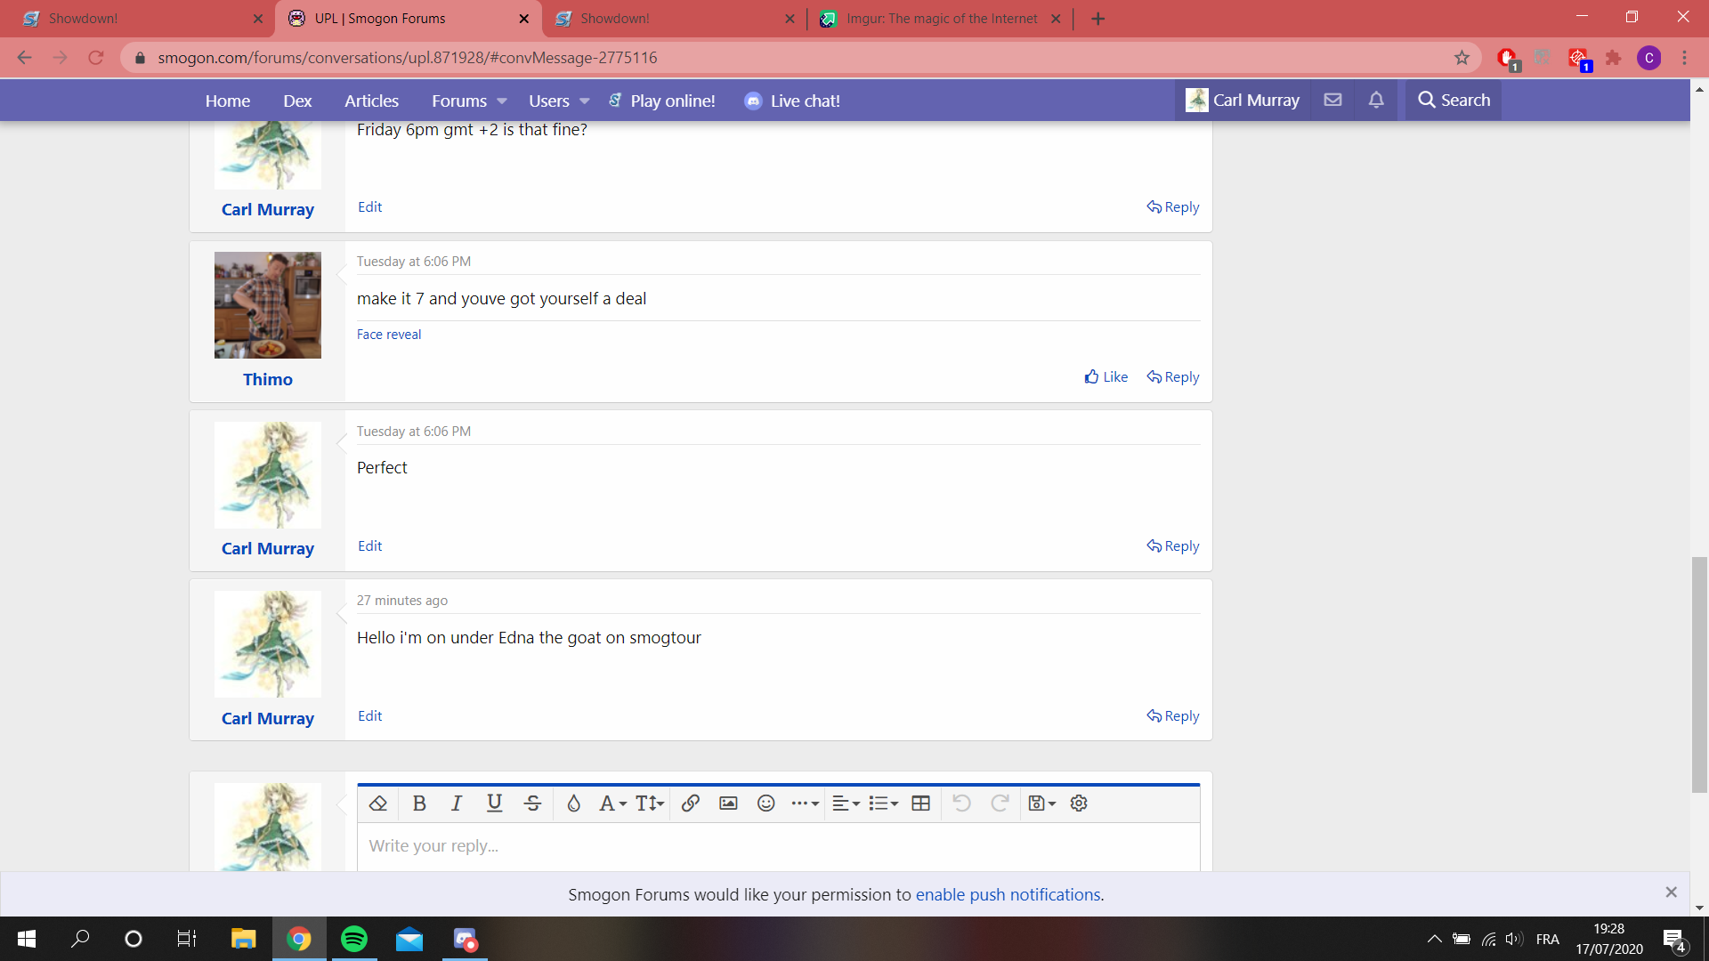Insert an image in the reply
The image size is (1709, 961).
(728, 804)
